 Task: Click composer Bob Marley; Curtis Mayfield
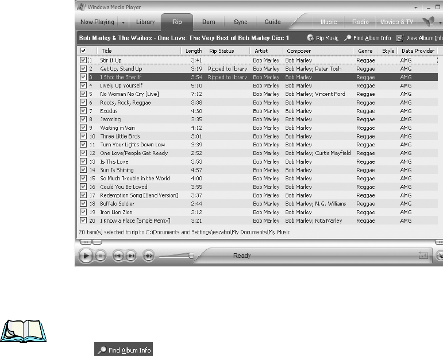tap(318, 153)
